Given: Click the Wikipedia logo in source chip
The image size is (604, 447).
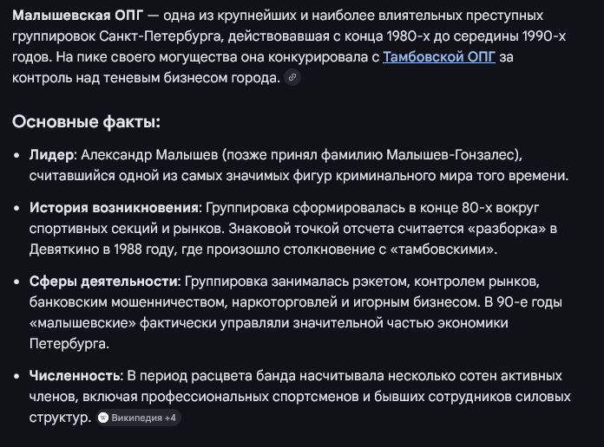Looking at the screenshot, I should (x=103, y=418).
